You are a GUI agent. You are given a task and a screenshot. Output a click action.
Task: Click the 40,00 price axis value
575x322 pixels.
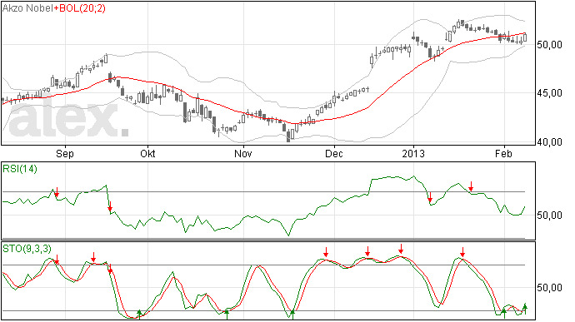[549, 141]
